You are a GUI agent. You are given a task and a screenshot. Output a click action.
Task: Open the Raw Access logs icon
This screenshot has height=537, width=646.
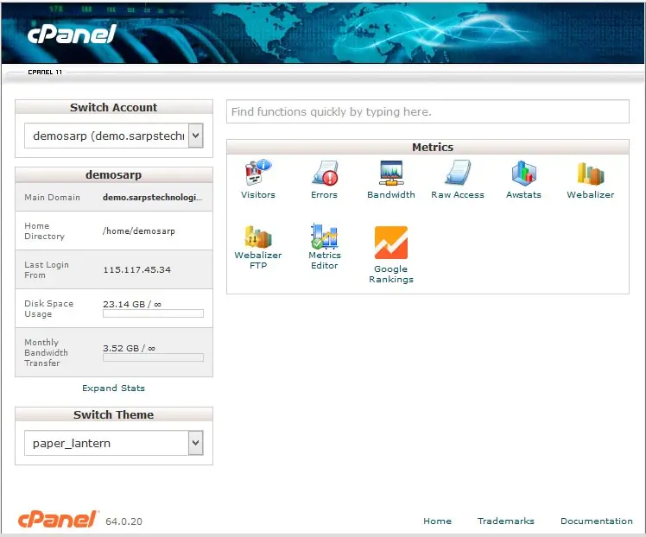[x=458, y=173]
